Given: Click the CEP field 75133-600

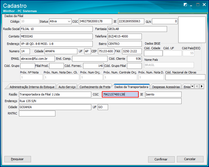Looking at the screenshot, I should [x=106, y=51].
